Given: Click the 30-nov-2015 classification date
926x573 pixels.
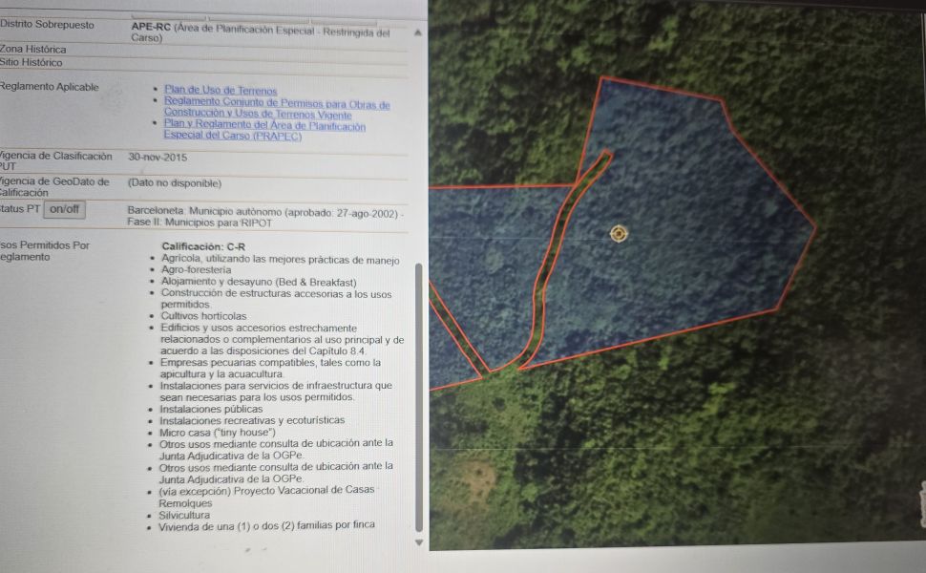Looking at the screenshot, I should point(158,157).
